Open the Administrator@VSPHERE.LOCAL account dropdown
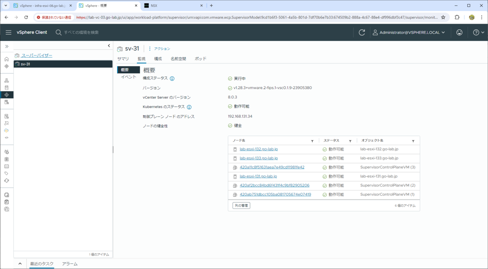 pyautogui.click(x=409, y=32)
